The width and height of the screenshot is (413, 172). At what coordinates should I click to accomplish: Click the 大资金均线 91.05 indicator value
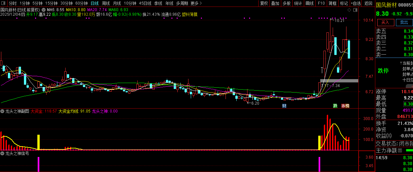coord(74,111)
